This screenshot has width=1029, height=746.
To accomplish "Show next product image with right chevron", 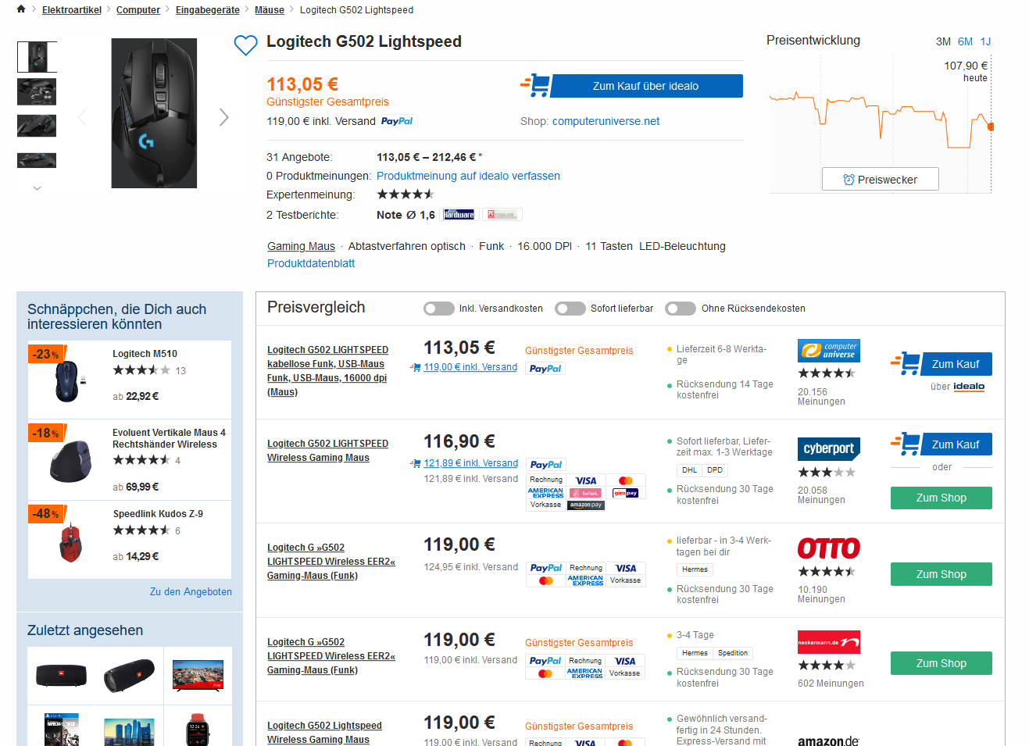I will tap(224, 117).
